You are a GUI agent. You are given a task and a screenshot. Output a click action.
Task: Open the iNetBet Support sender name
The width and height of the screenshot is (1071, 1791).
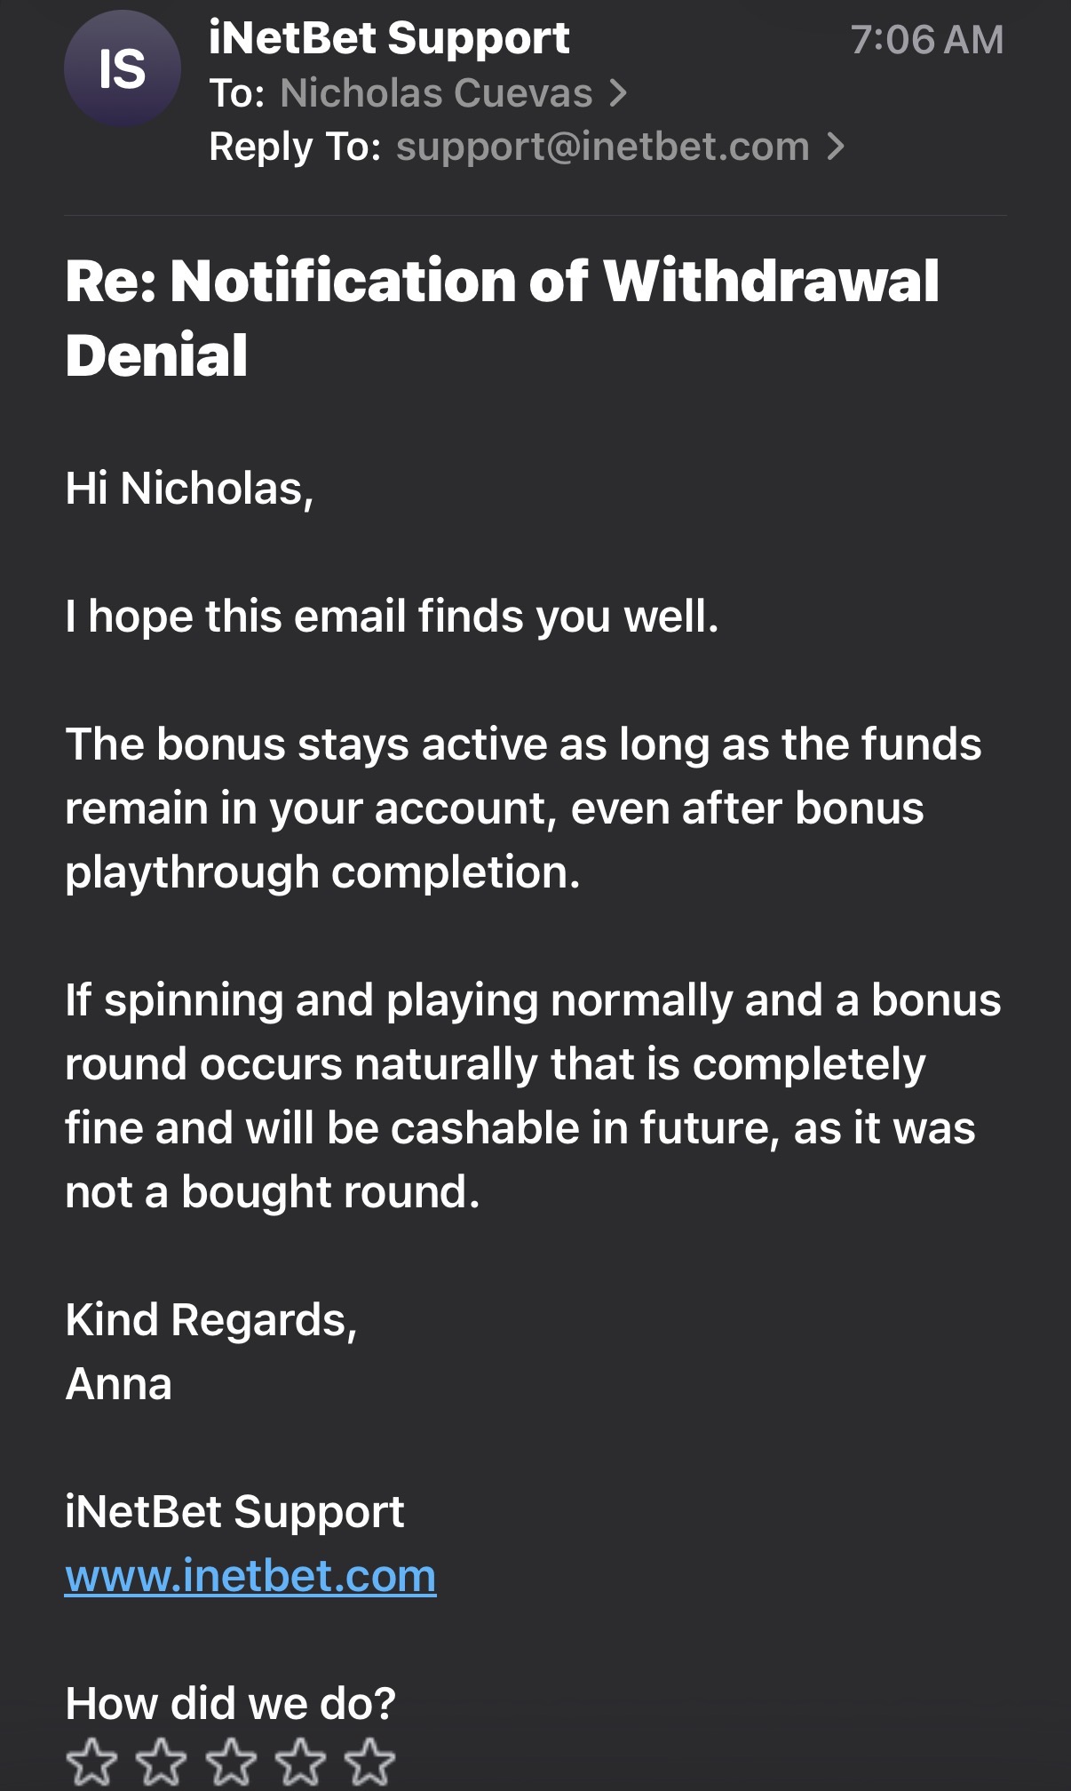389,38
